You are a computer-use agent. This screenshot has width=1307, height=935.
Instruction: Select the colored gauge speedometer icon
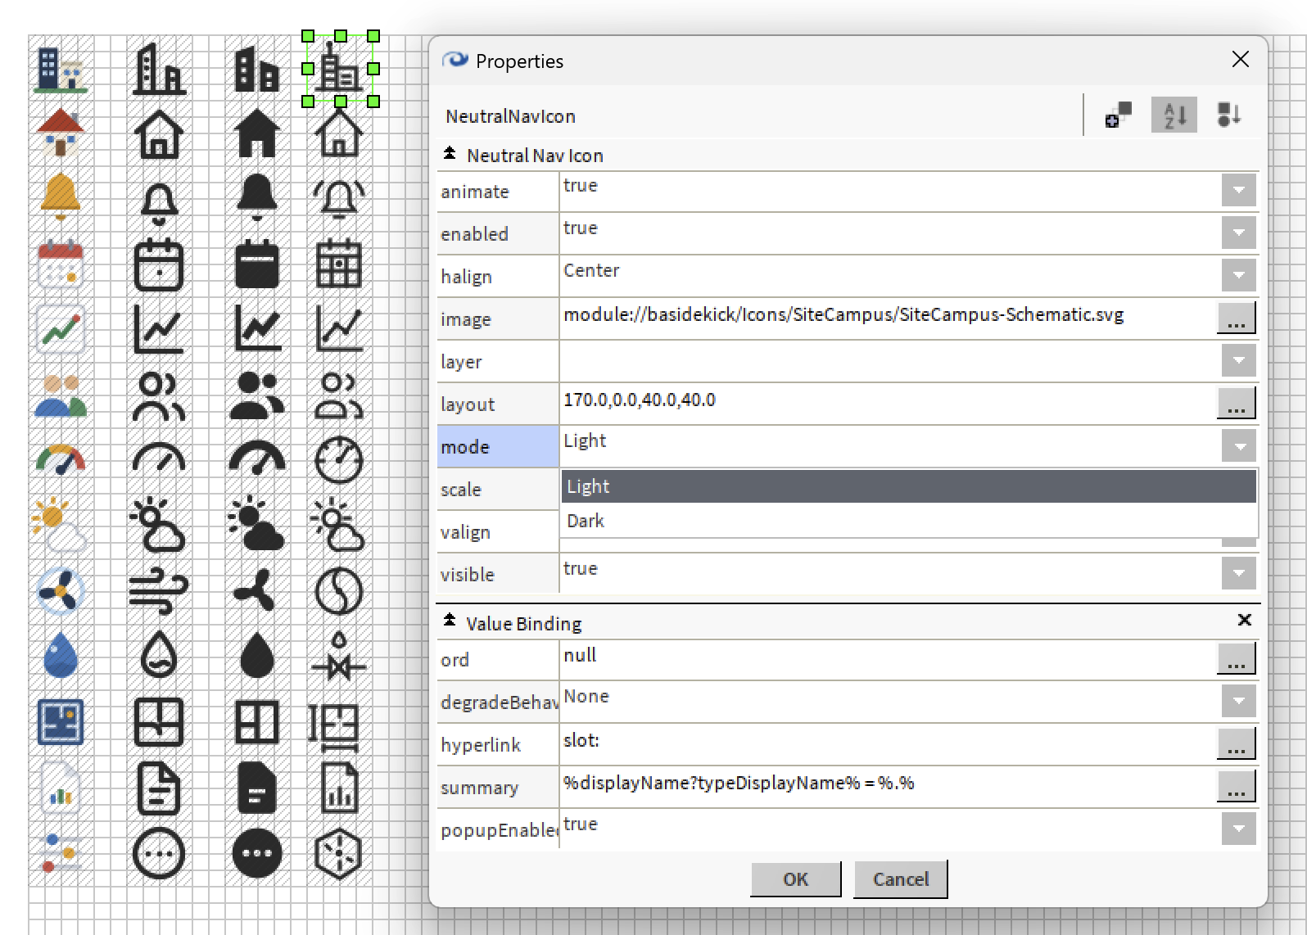pyautogui.click(x=61, y=459)
